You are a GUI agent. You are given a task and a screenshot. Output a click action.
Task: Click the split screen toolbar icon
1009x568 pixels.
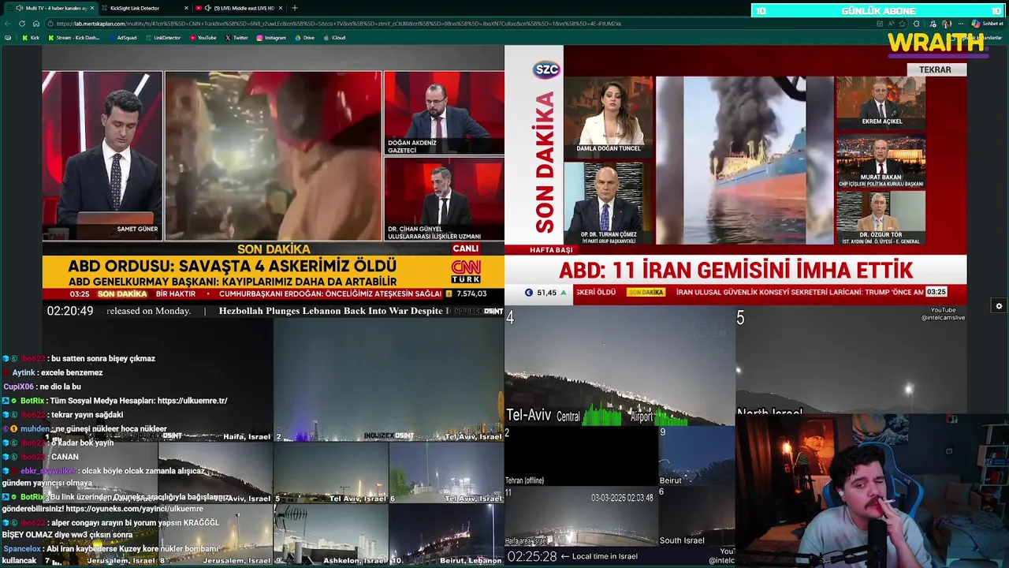[880, 24]
